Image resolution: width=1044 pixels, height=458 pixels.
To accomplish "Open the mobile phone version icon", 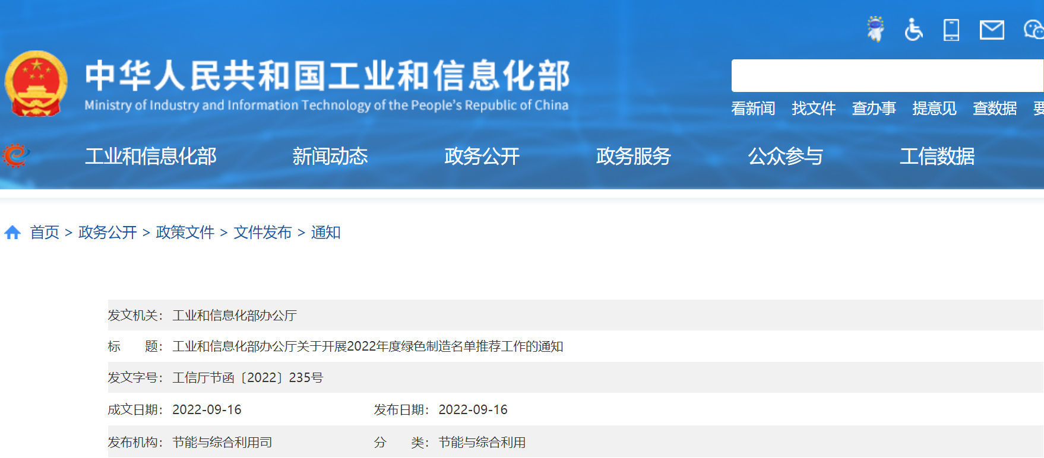I will [951, 30].
